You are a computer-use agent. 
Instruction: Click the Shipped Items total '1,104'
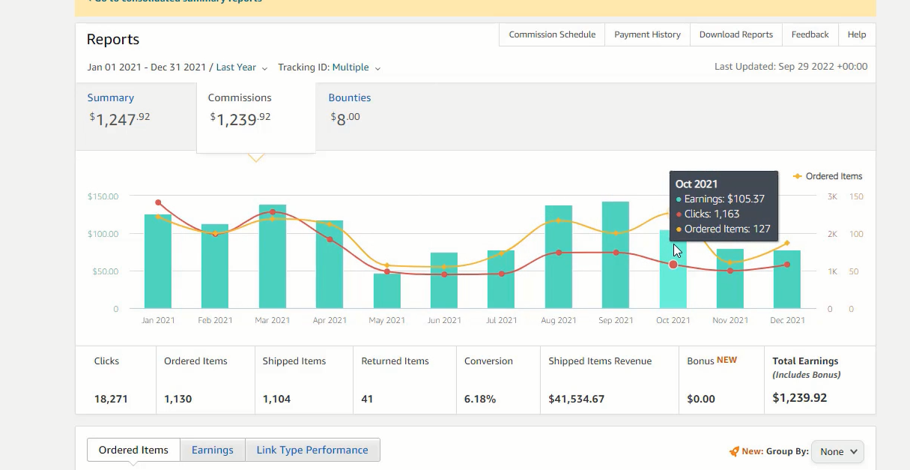(276, 399)
